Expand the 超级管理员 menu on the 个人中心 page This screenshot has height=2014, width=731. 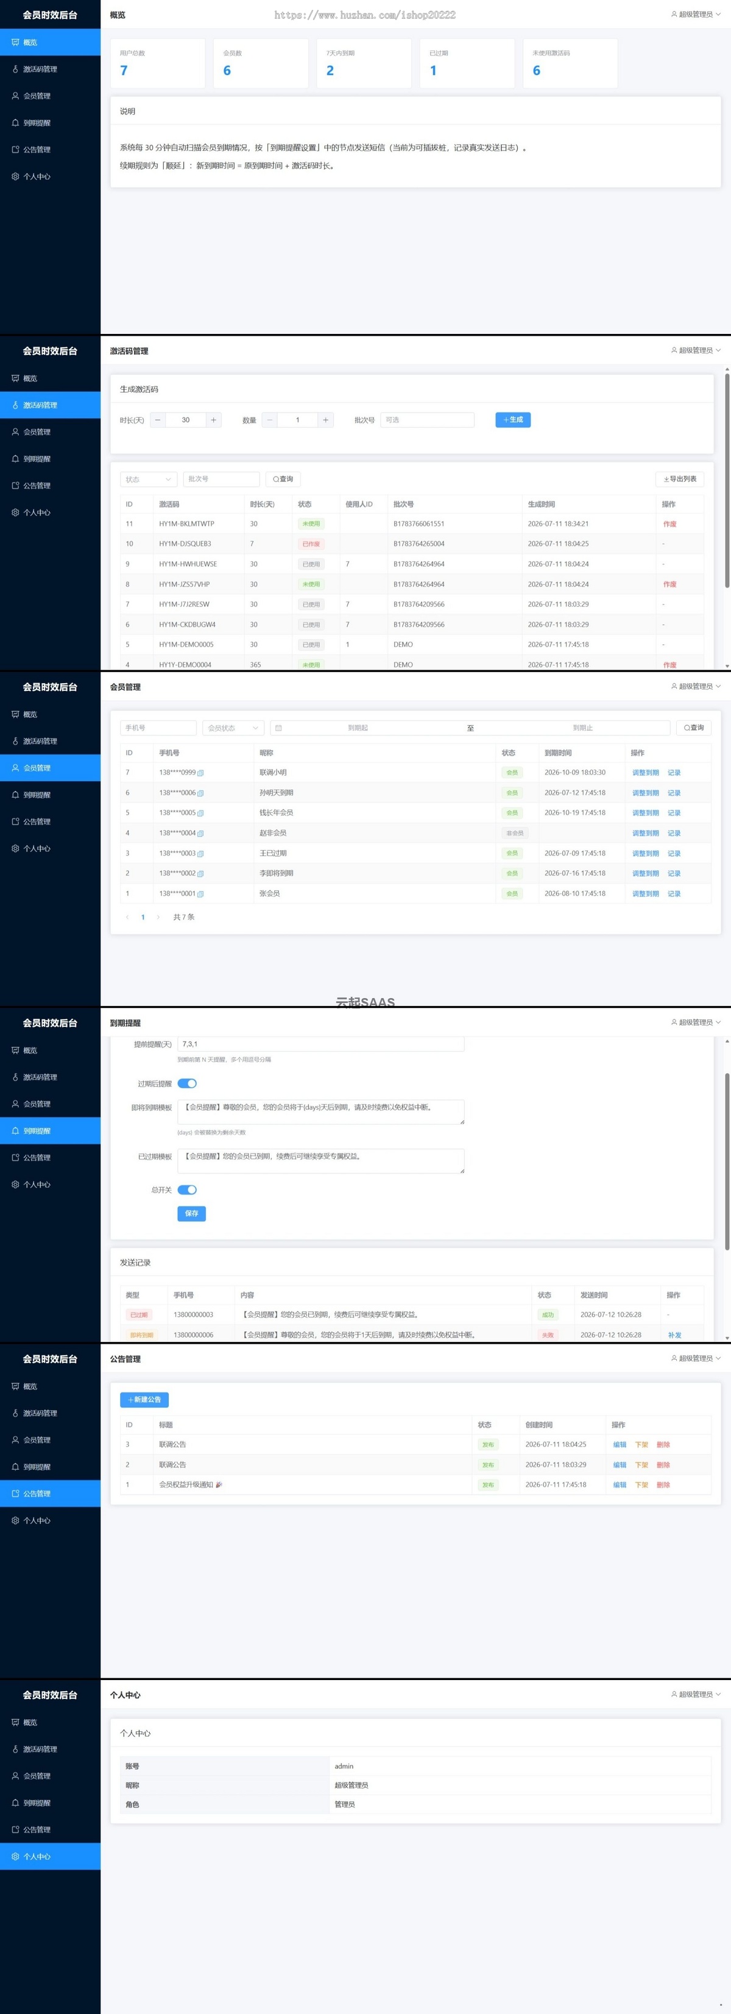pos(696,1694)
